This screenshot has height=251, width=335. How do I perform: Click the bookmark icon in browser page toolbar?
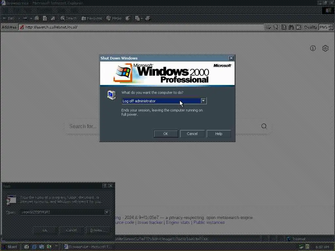point(275,27)
